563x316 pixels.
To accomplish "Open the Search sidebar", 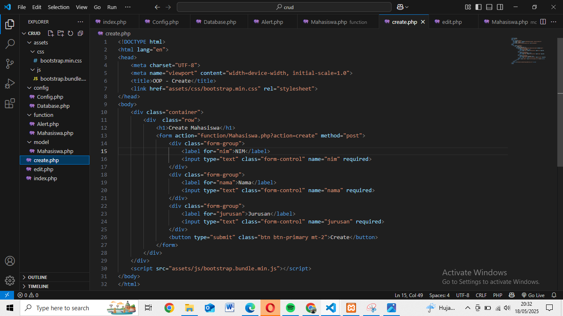I will pyautogui.click(x=10, y=44).
